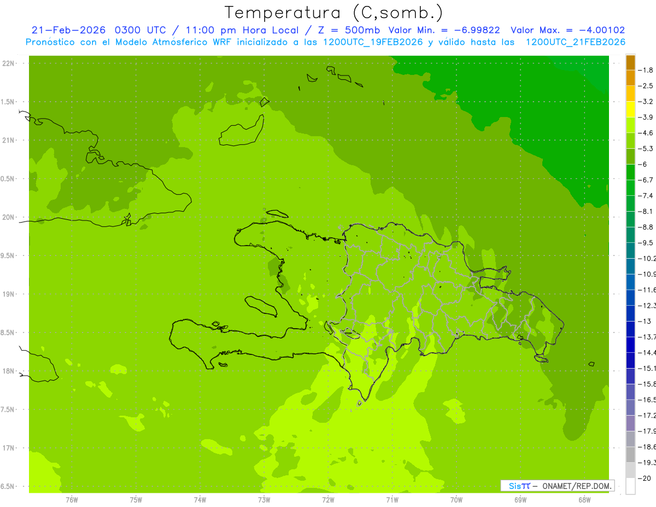The height and width of the screenshot is (507, 656).
Task: Click the '72W' longitude axis label
Action: pos(328,499)
